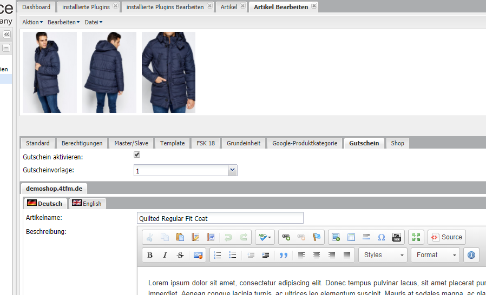The height and width of the screenshot is (295, 486).
Task: Click the Artikelname input field
Action: pyautogui.click(x=220, y=218)
